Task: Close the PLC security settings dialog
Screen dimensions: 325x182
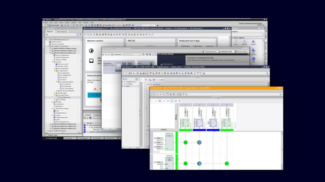Action: tap(248, 54)
